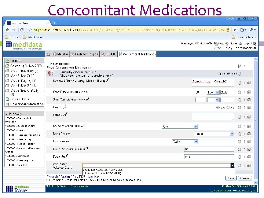Click the red pin log line icon
264x198 pixels.
(51, 73)
